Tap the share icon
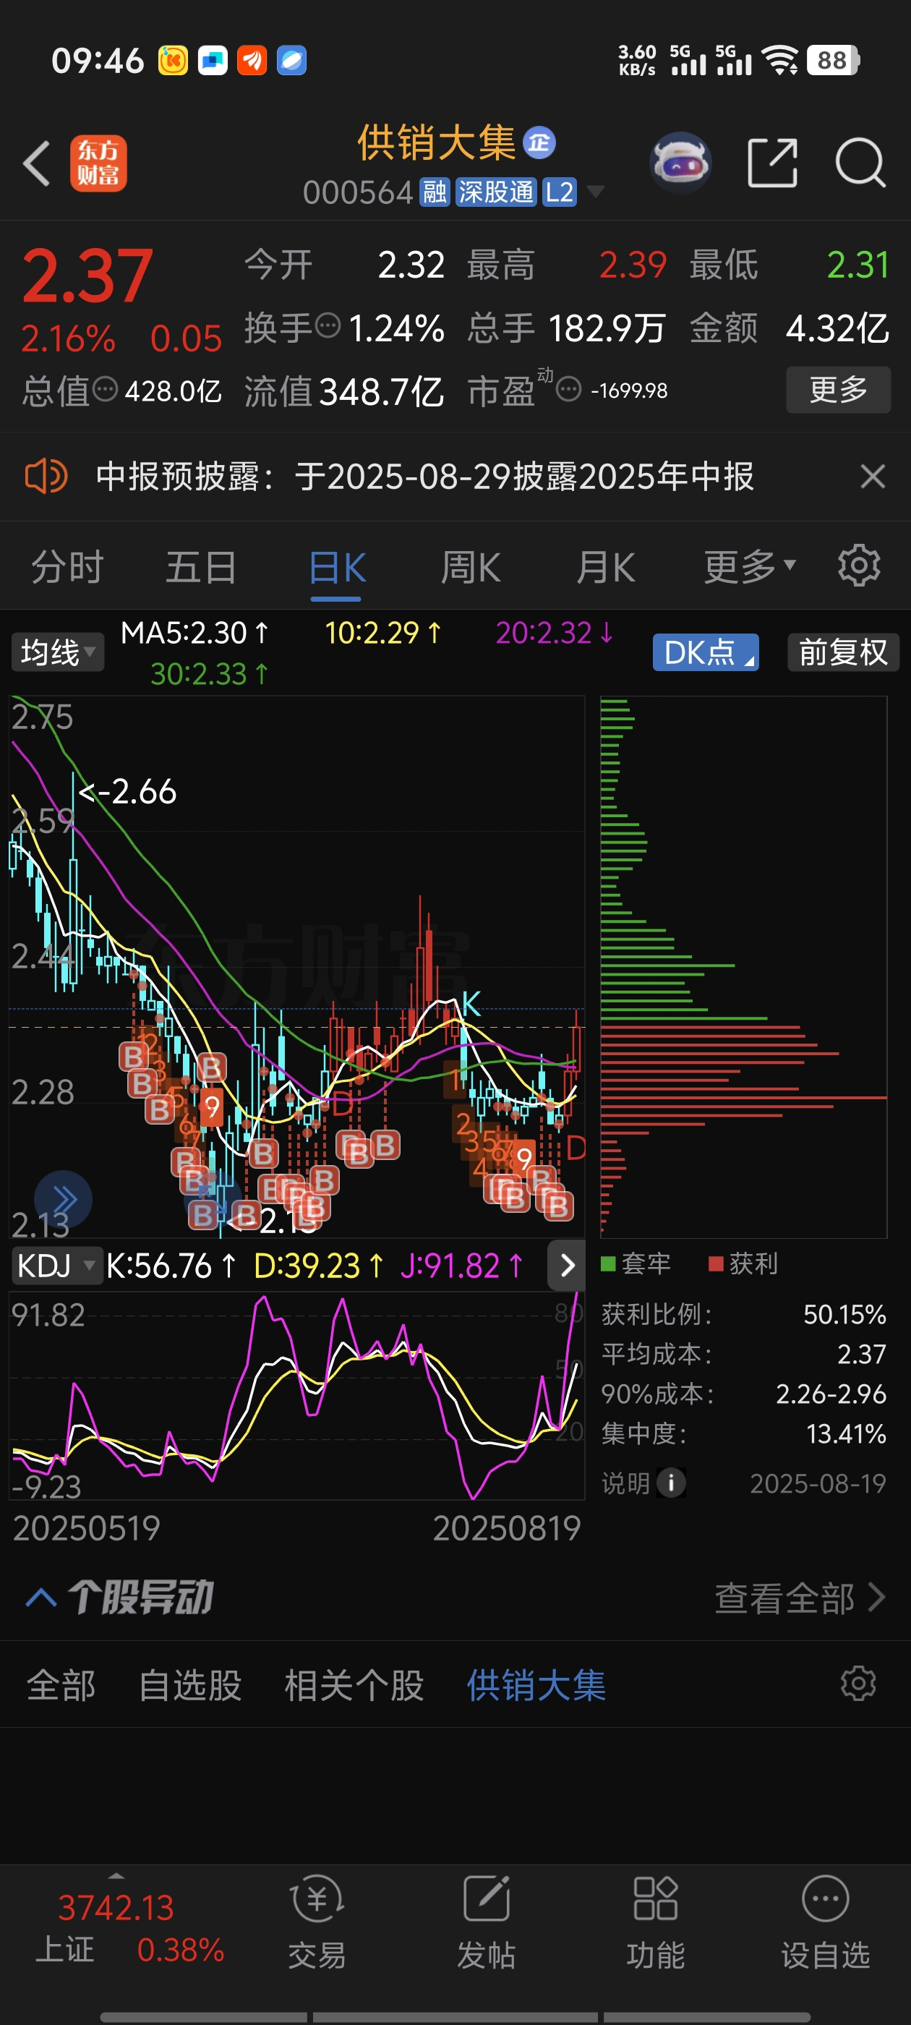 (772, 163)
